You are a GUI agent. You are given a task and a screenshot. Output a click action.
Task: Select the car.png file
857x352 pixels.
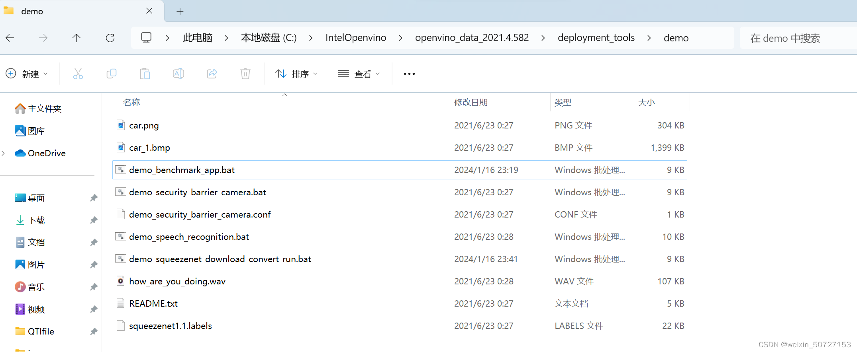tap(400, 125)
